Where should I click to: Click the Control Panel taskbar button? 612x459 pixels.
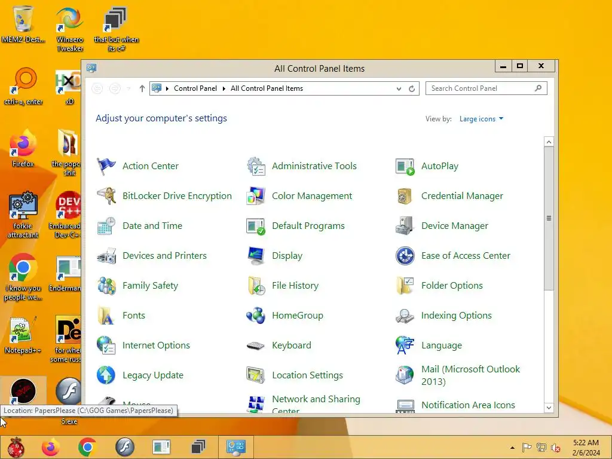tap(235, 447)
